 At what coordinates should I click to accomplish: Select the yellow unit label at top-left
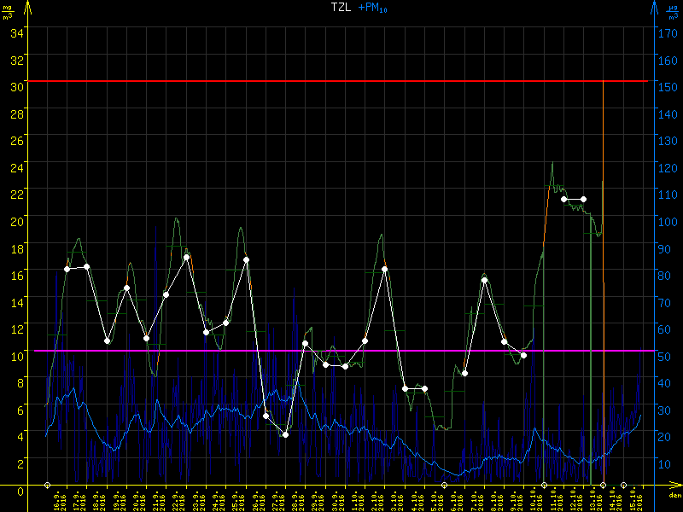9,13
